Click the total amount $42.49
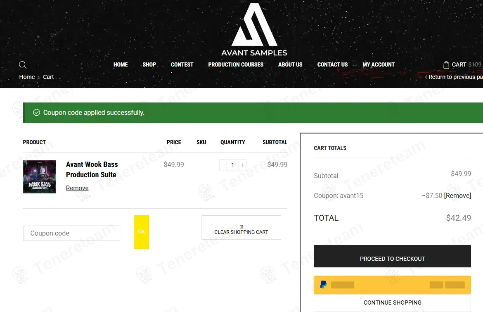This screenshot has height=312, width=483. 458,218
